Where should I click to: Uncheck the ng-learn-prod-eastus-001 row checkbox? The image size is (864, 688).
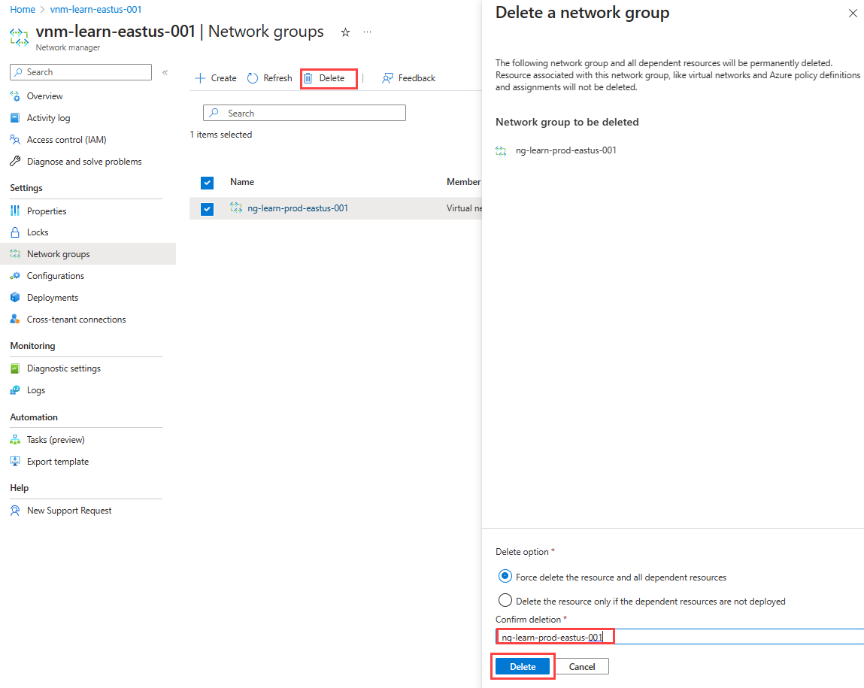tap(208, 209)
